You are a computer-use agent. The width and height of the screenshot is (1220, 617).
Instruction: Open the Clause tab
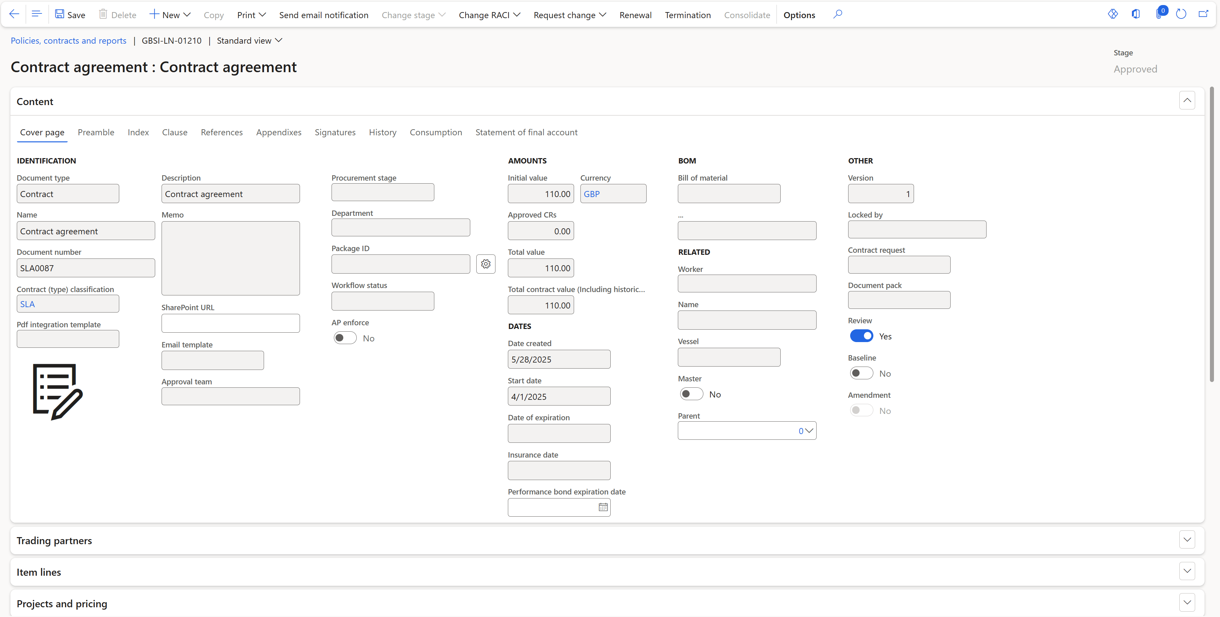[174, 133]
